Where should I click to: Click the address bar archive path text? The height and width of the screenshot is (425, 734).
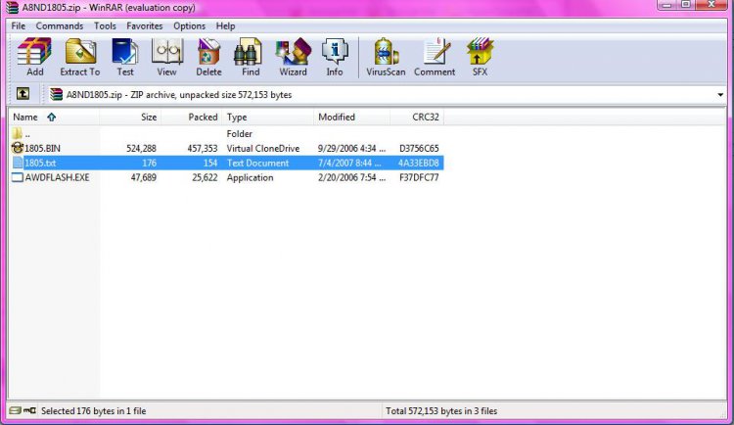[x=179, y=95]
